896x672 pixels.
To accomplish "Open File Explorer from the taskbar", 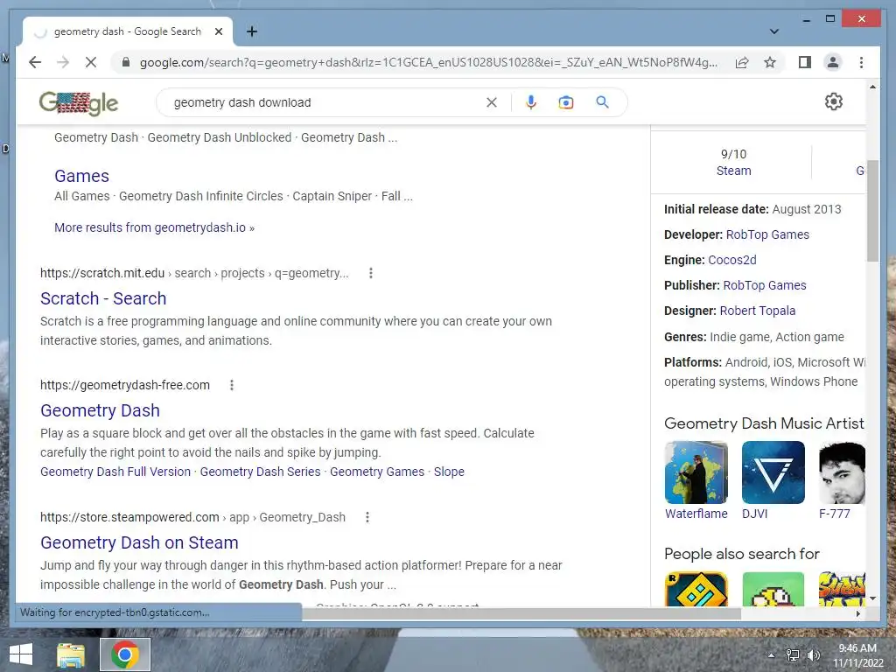I will pos(71,654).
